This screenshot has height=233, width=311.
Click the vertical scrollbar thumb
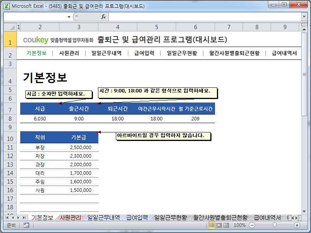(304, 74)
